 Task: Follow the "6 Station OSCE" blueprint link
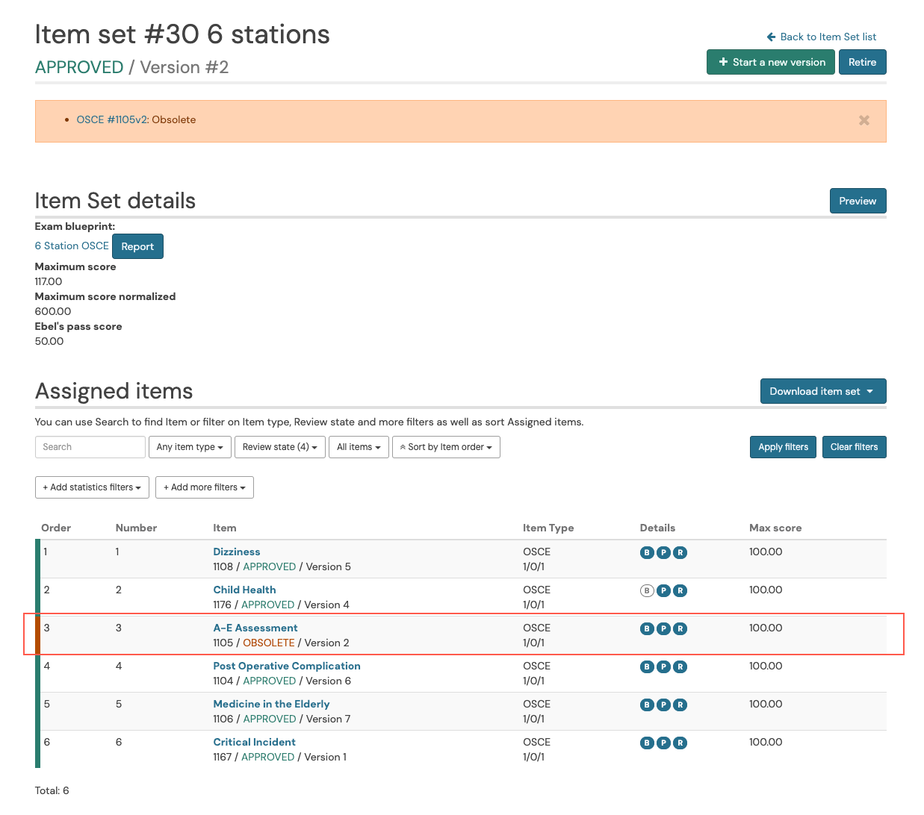(72, 246)
